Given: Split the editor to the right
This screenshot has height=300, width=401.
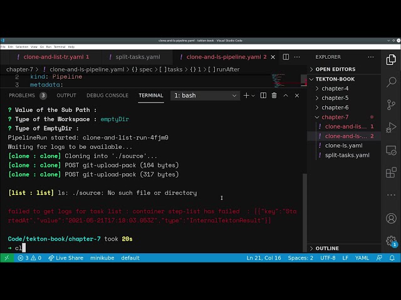Looking at the screenshot, I should pos(286,57).
